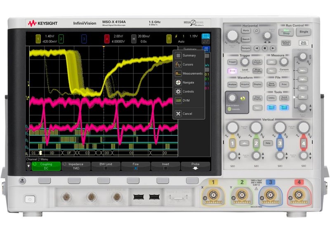Tap the red channel 4 badge on screen
Image resolution: width=330 pixels, height=231 pixels.
pyautogui.click(x=107, y=39)
